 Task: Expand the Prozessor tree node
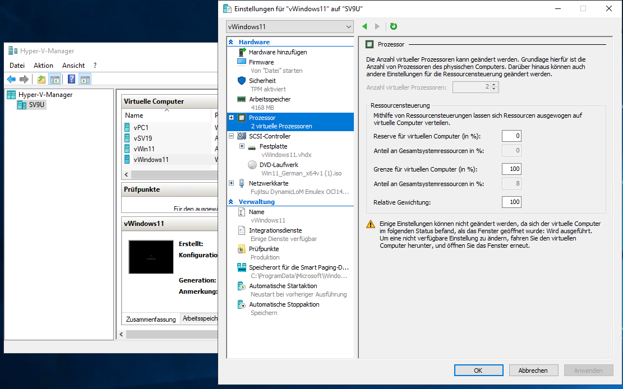click(230, 118)
